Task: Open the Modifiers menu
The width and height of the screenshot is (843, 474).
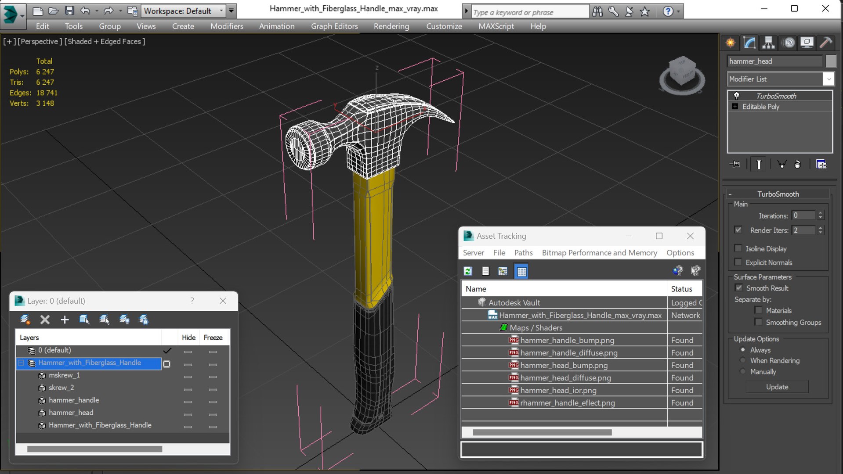Action: pyautogui.click(x=227, y=26)
